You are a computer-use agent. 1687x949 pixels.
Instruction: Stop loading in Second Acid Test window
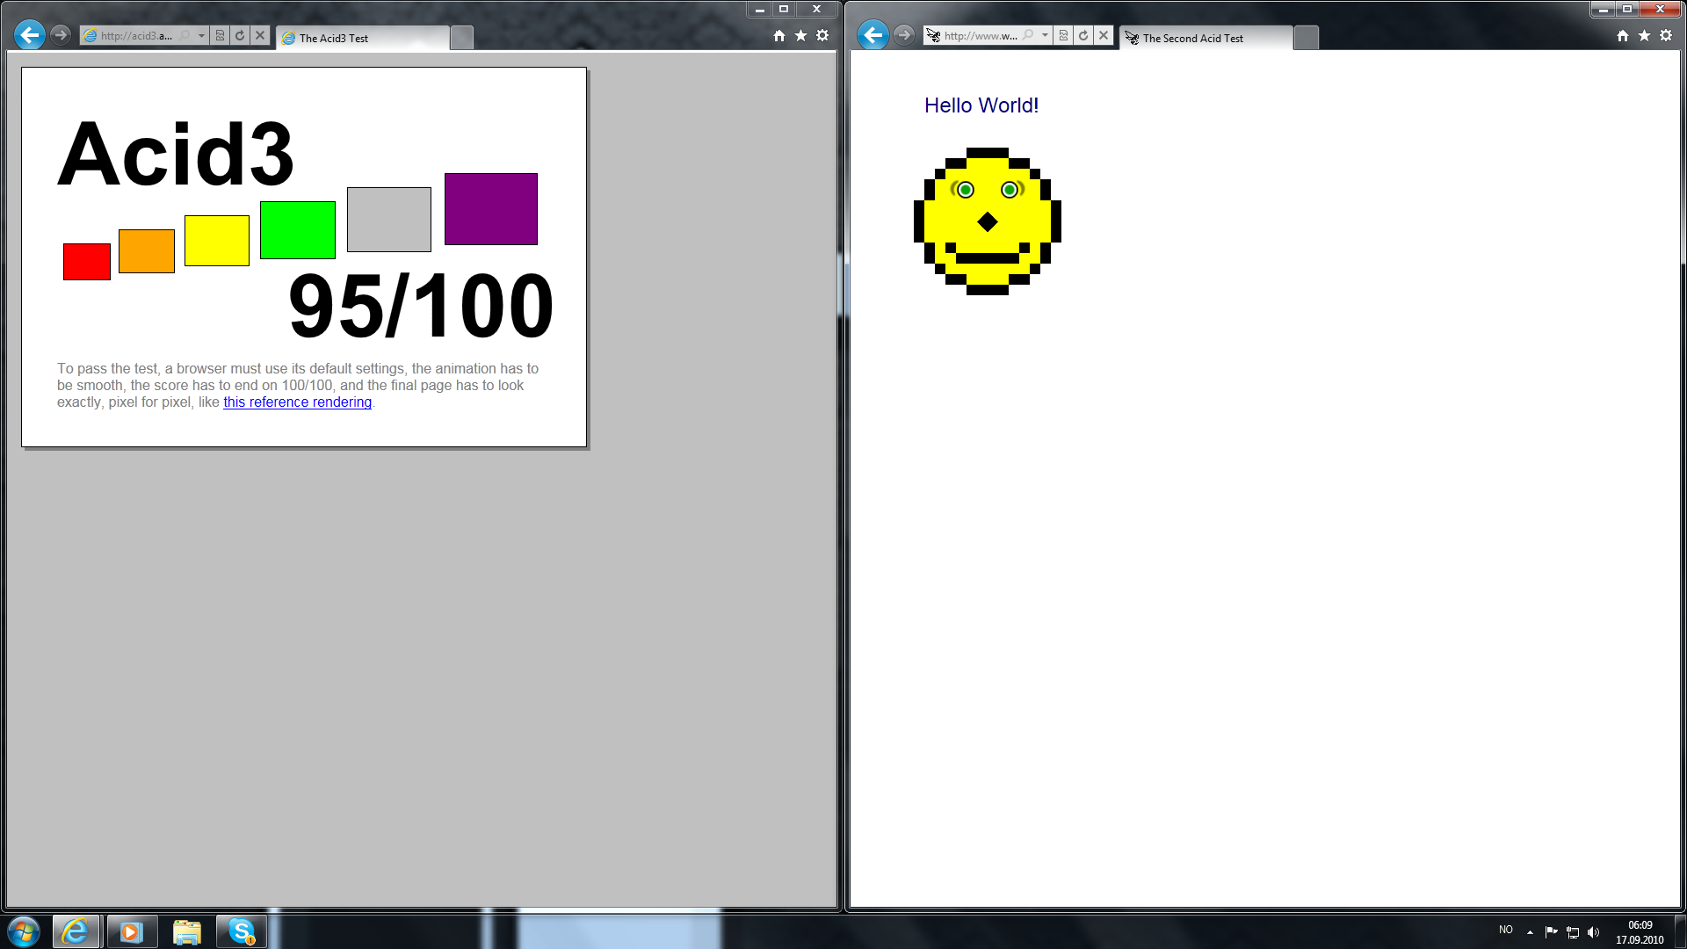[1104, 35]
